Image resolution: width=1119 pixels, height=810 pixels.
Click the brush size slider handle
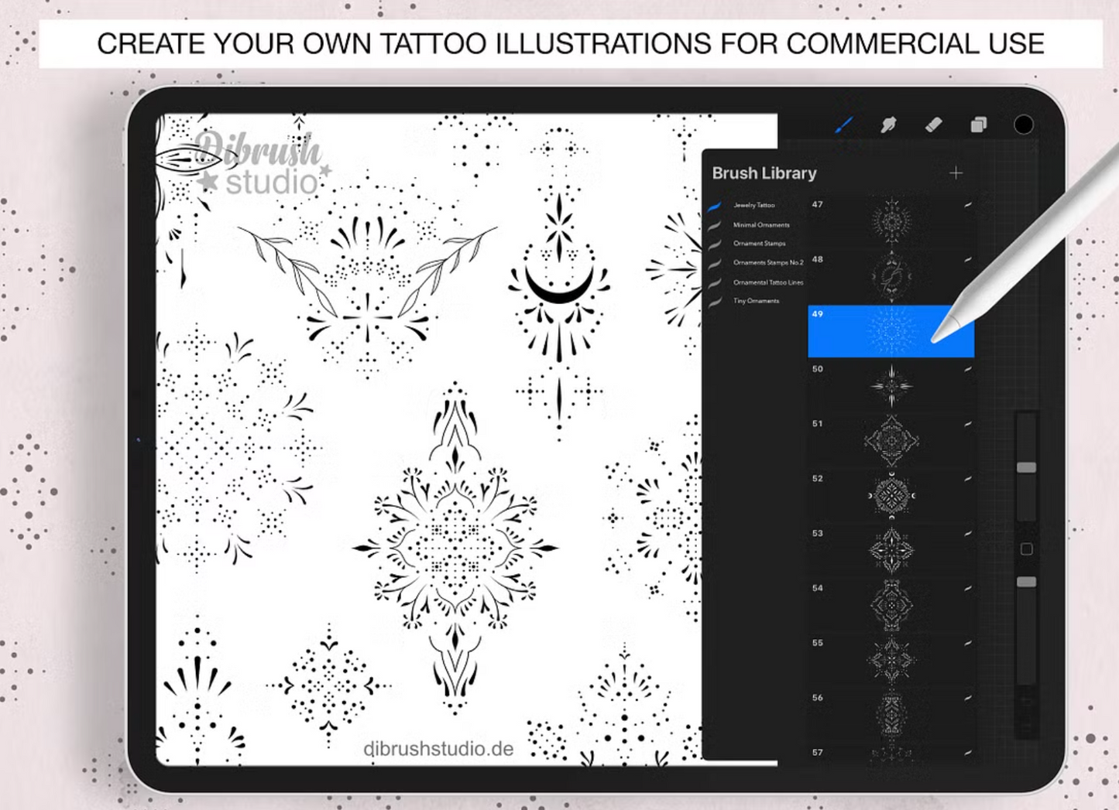pos(1026,467)
